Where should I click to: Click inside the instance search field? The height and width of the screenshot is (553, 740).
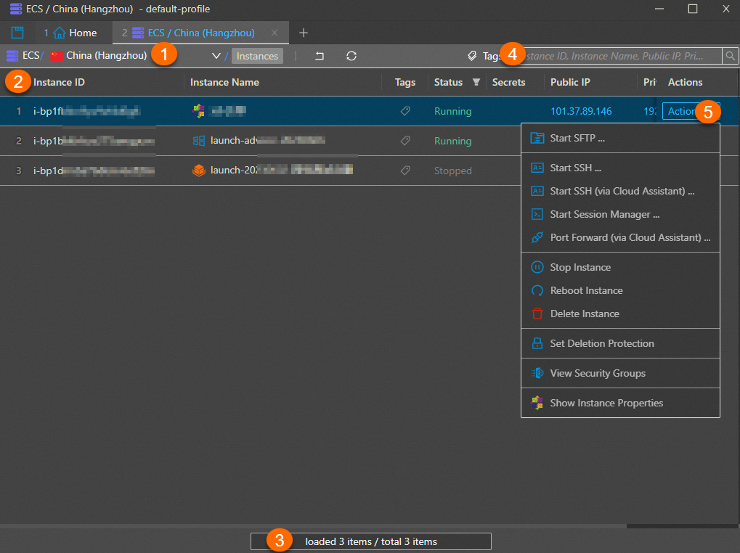pos(632,56)
